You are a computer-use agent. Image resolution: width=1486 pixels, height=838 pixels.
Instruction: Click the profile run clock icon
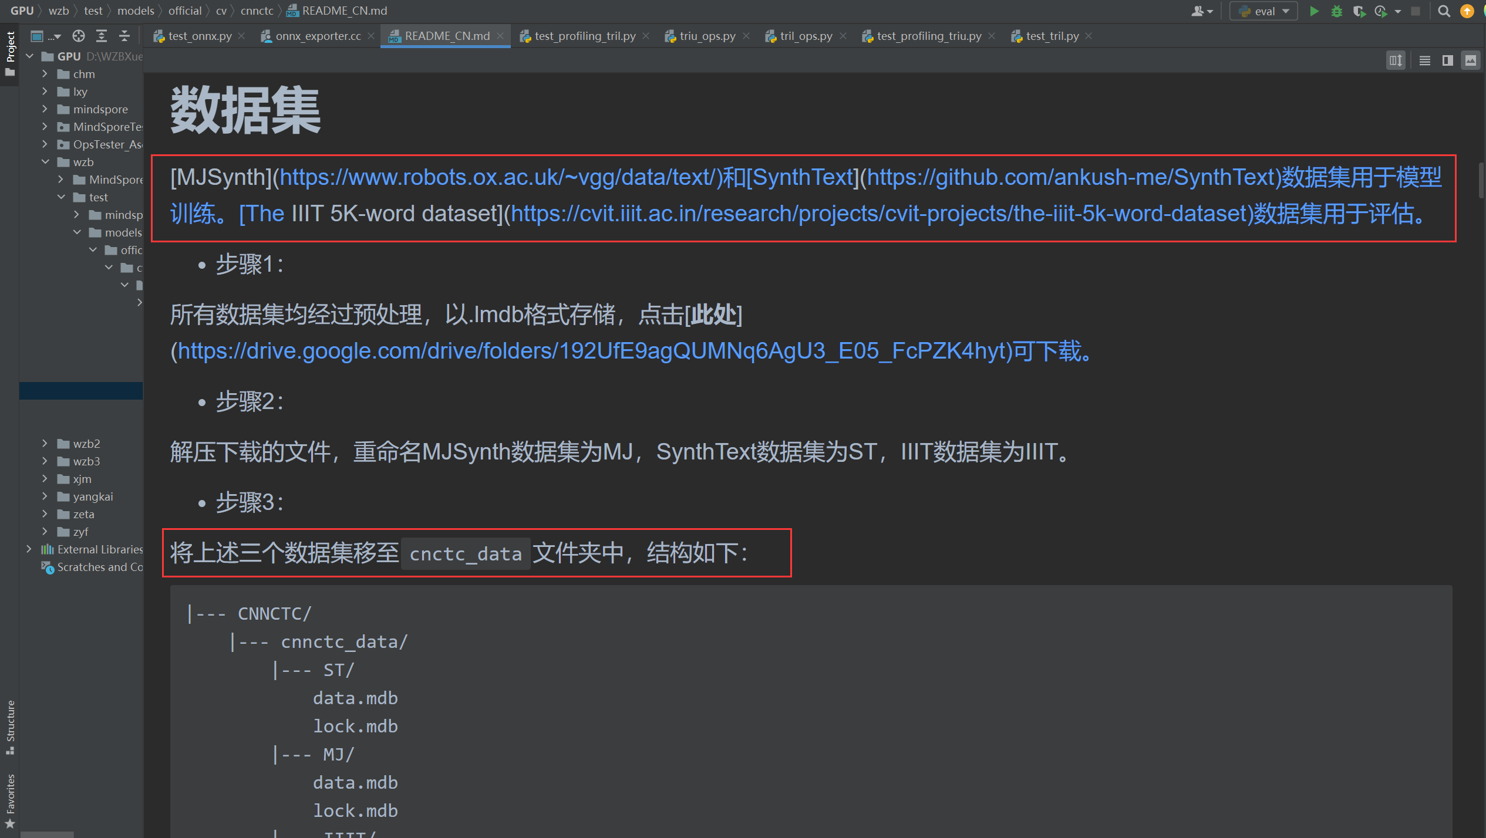point(1380,11)
